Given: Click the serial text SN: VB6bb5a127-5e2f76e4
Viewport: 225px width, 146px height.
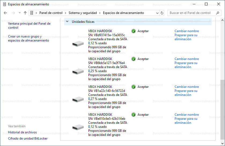Looking at the screenshot, I should coord(106,63).
